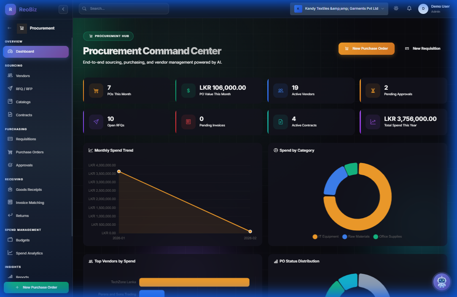Image resolution: width=457 pixels, height=297 pixels.
Task: Create a New Requisition
Action: click(x=423, y=48)
